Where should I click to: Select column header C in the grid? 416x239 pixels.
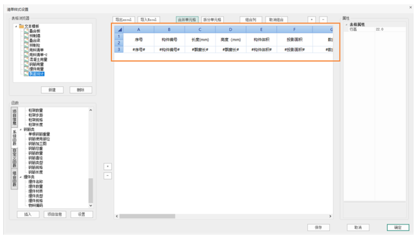pyautogui.click(x=200, y=30)
